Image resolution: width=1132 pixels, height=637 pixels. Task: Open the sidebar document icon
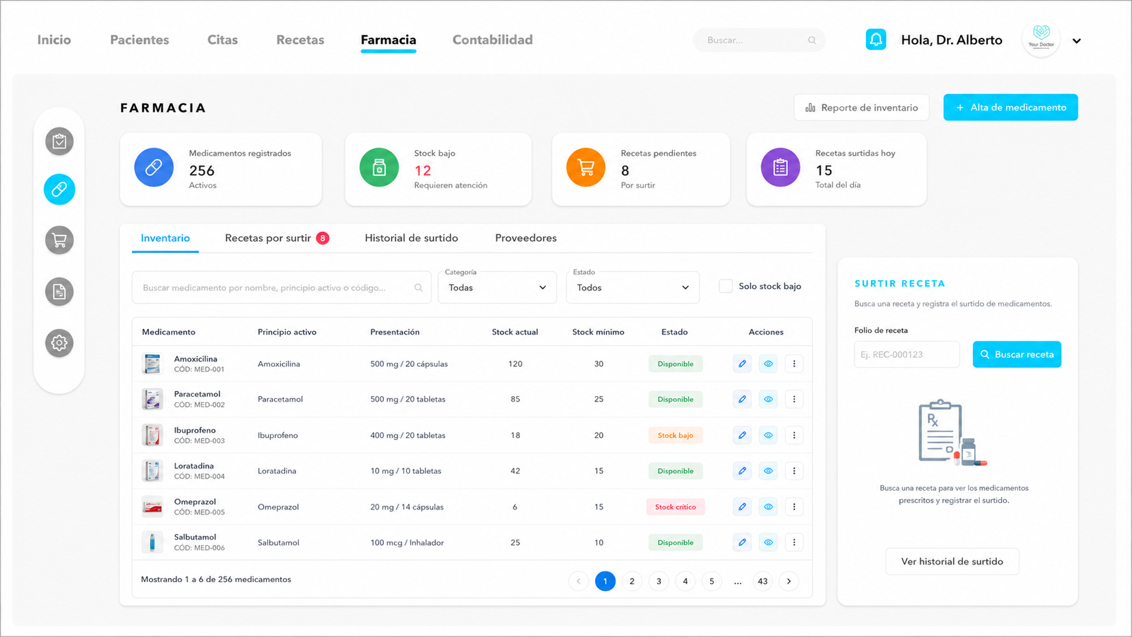tap(60, 292)
